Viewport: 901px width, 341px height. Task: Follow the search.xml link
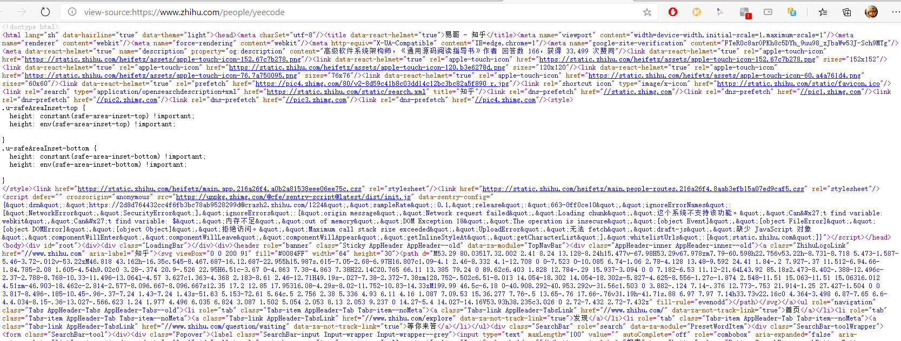click(346, 92)
